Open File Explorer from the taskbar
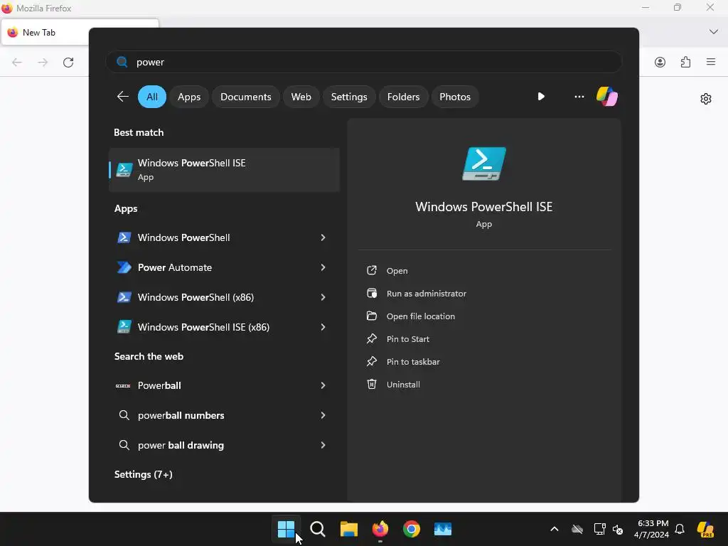This screenshot has height=546, width=728. pyautogui.click(x=348, y=529)
